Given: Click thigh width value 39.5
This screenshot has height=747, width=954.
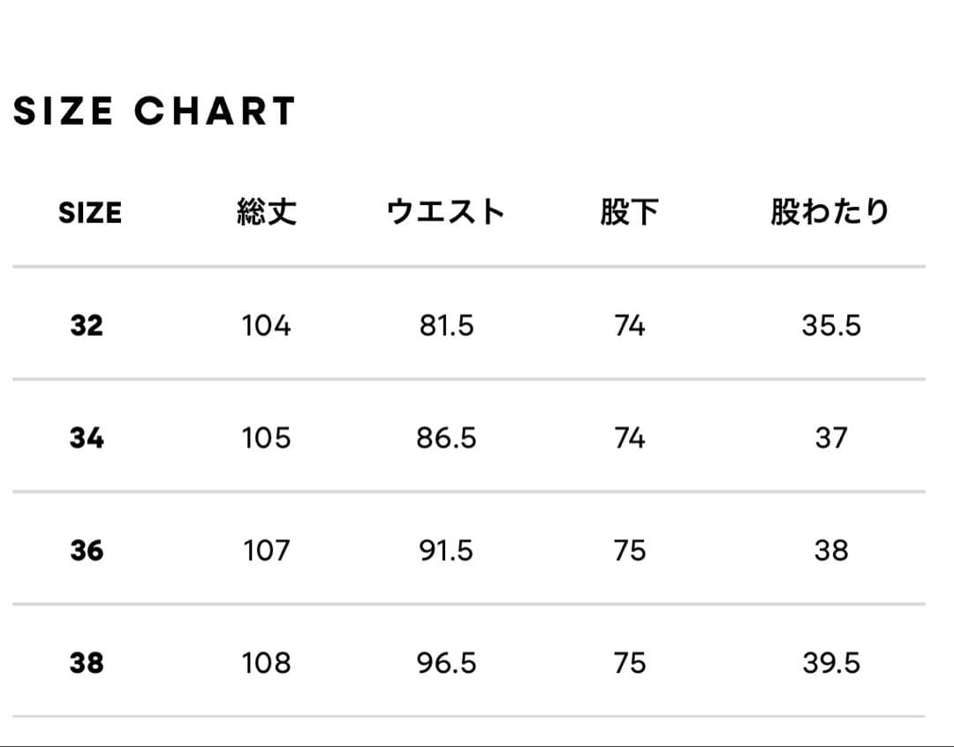Looking at the screenshot, I should coord(831,663).
